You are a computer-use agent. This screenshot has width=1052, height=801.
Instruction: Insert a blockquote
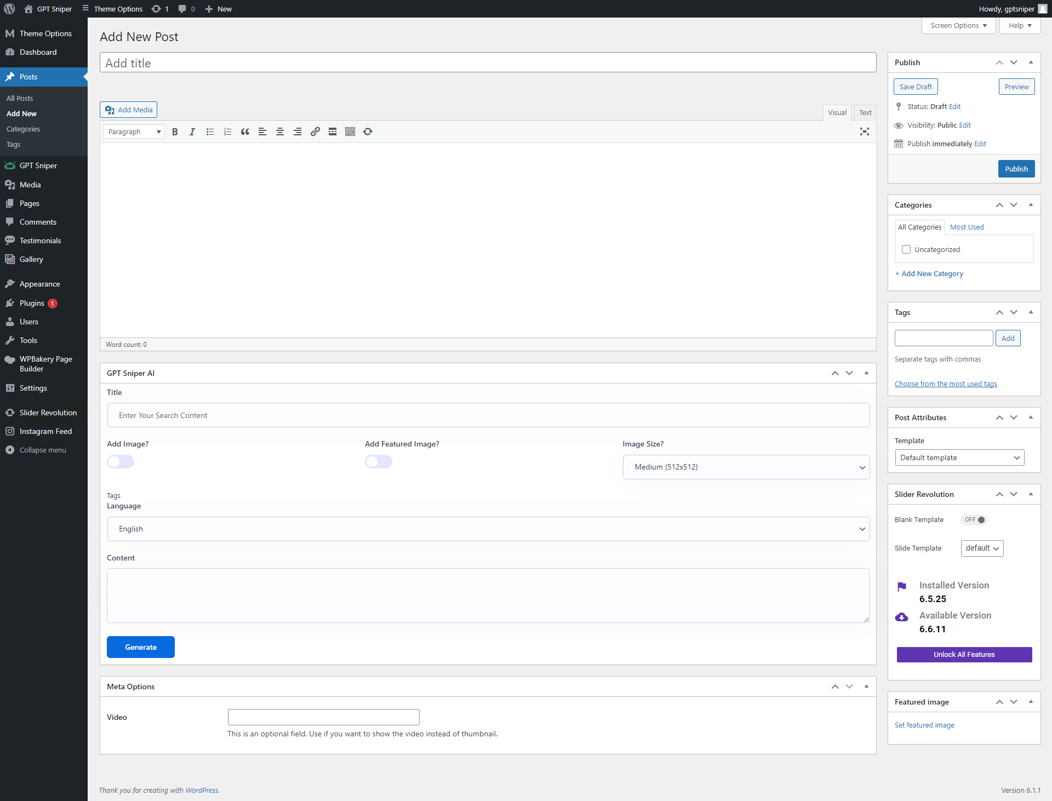[x=245, y=131]
